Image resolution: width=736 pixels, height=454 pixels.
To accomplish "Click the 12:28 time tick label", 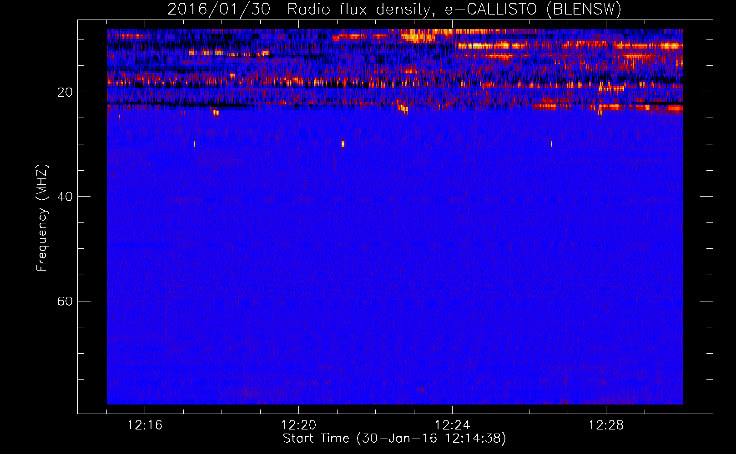I will tap(606, 425).
